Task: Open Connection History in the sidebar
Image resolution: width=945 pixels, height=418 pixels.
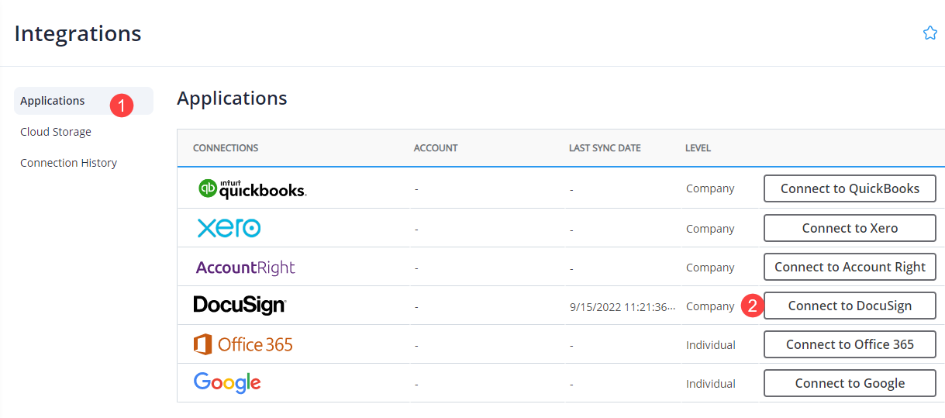Action: [x=68, y=163]
